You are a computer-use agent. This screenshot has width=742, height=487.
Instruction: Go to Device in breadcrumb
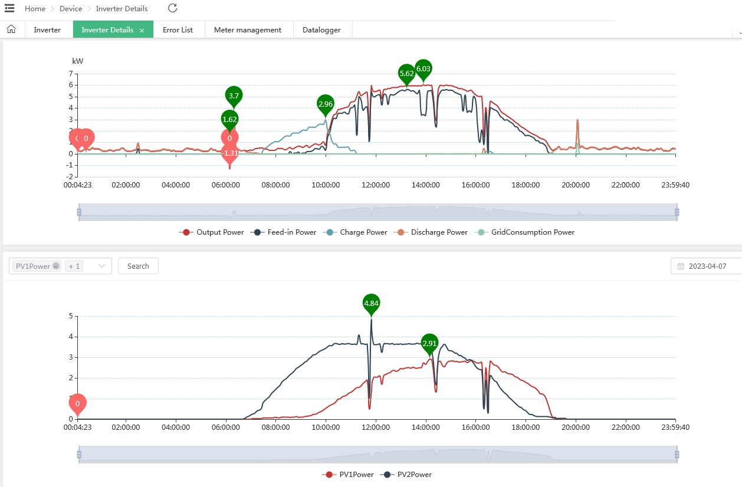pos(71,9)
